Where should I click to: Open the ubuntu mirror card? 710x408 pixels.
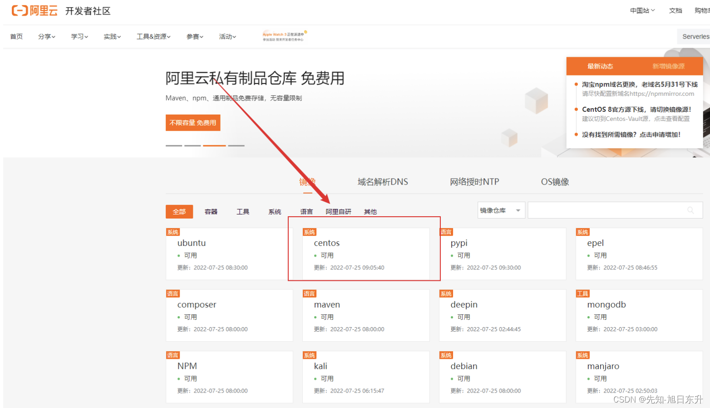pos(229,254)
